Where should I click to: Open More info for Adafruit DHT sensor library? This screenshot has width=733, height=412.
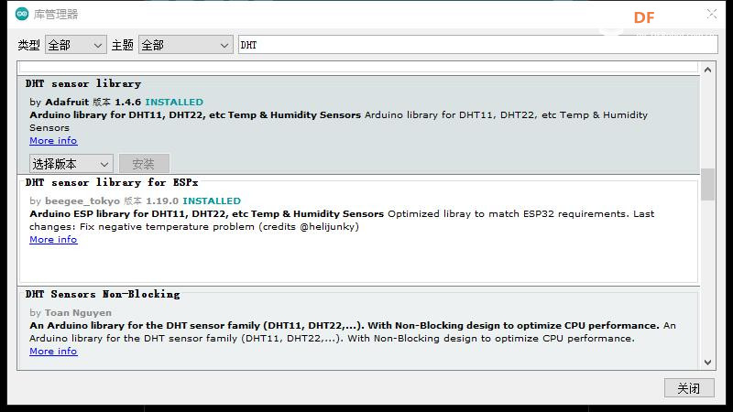53,141
